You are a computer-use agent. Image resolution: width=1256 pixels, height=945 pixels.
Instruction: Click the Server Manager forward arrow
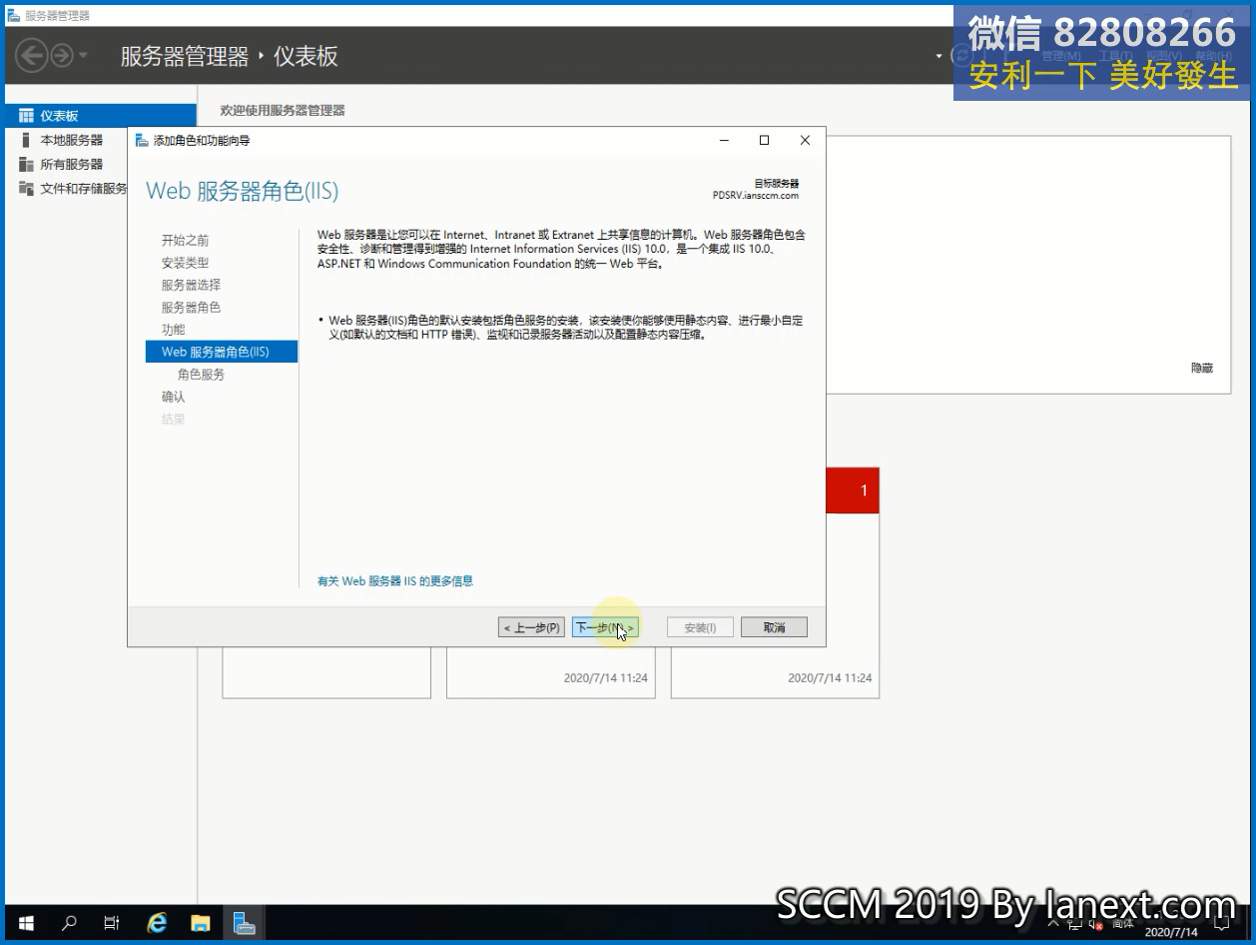tap(62, 55)
